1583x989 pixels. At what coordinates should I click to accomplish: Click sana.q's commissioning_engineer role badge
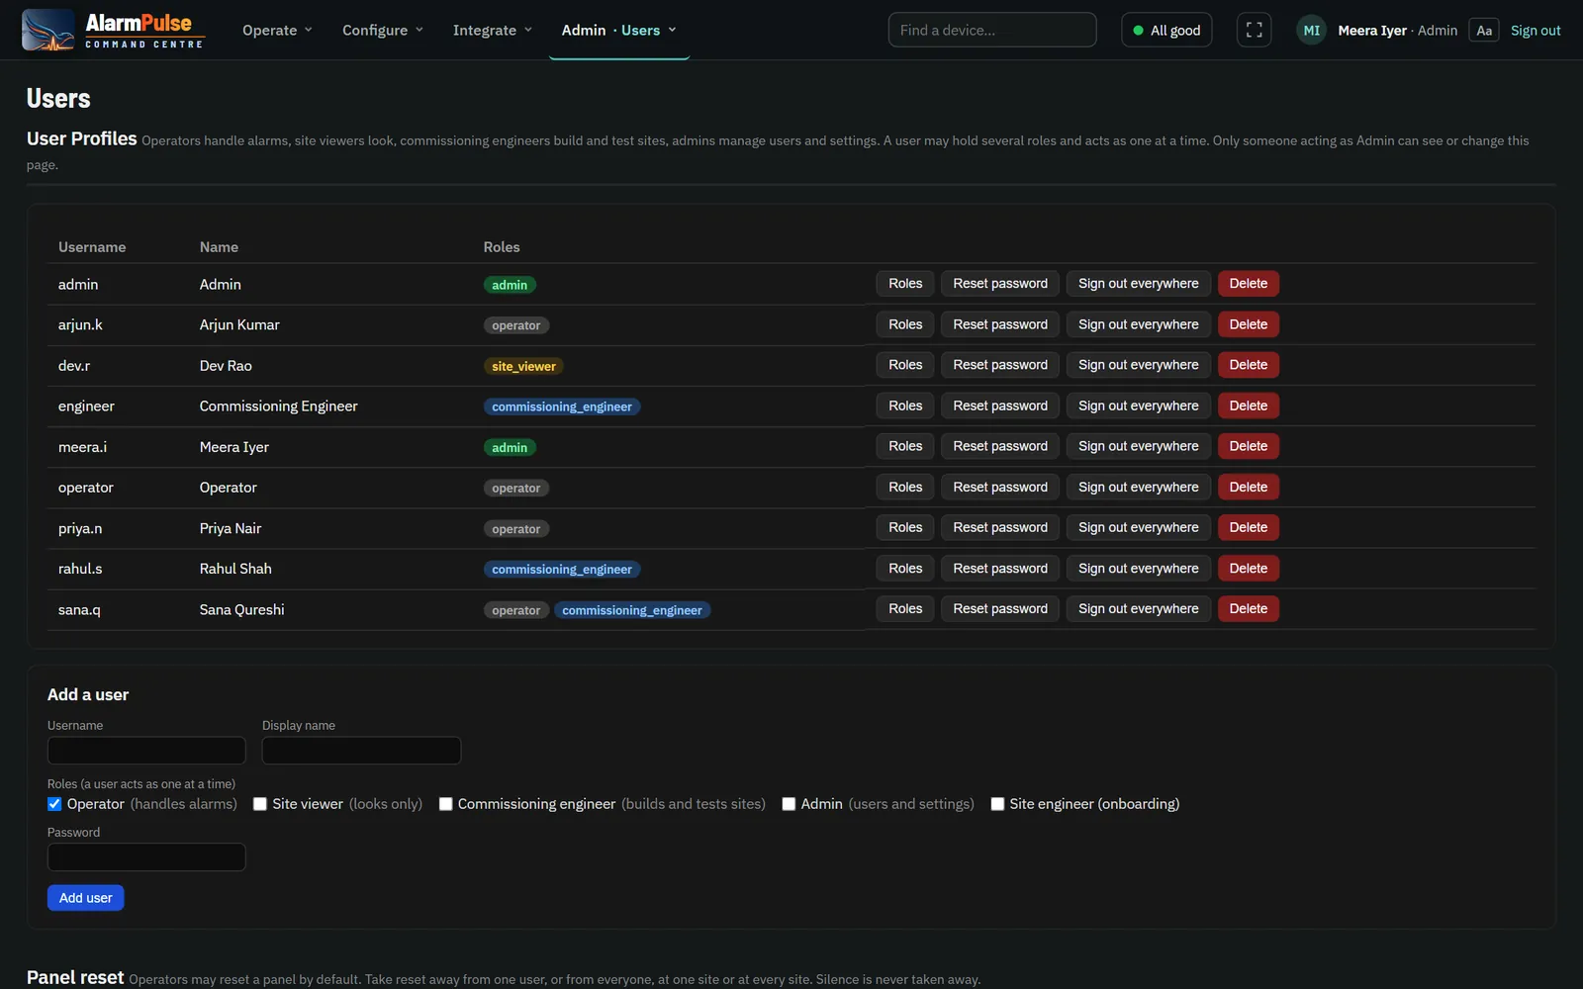pos(631,610)
